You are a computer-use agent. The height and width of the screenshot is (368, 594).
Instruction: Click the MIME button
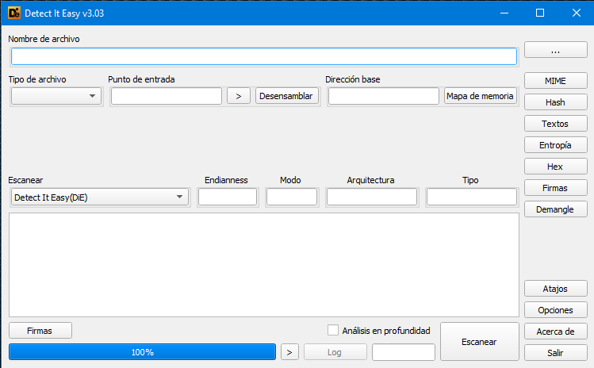556,81
